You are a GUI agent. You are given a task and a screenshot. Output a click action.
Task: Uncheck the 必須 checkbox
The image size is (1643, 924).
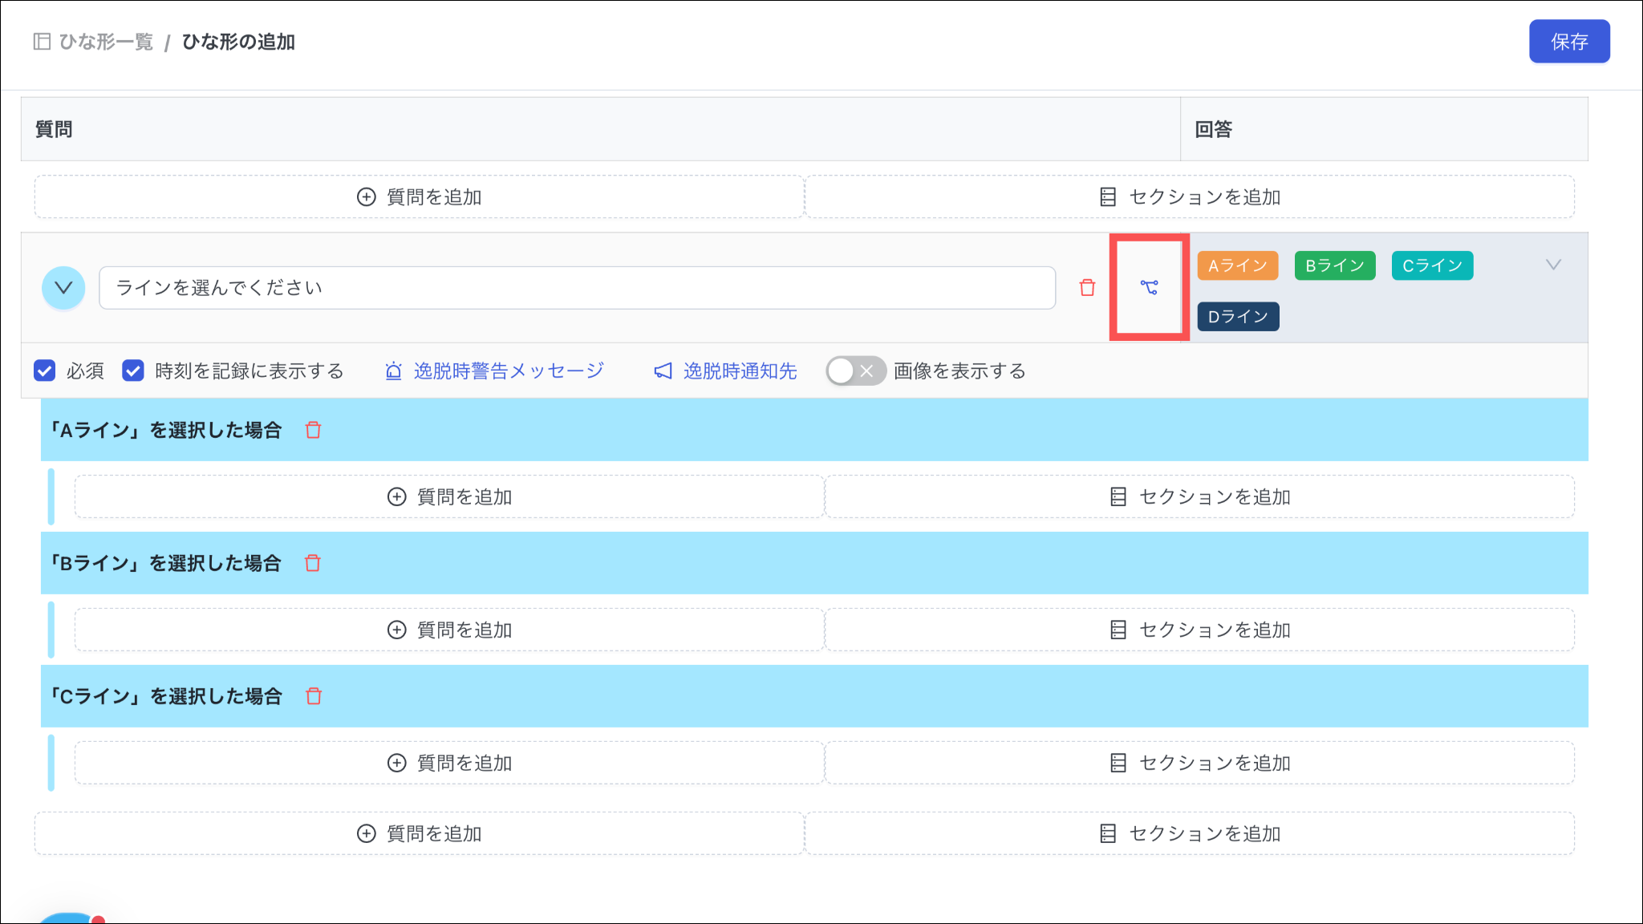45,371
